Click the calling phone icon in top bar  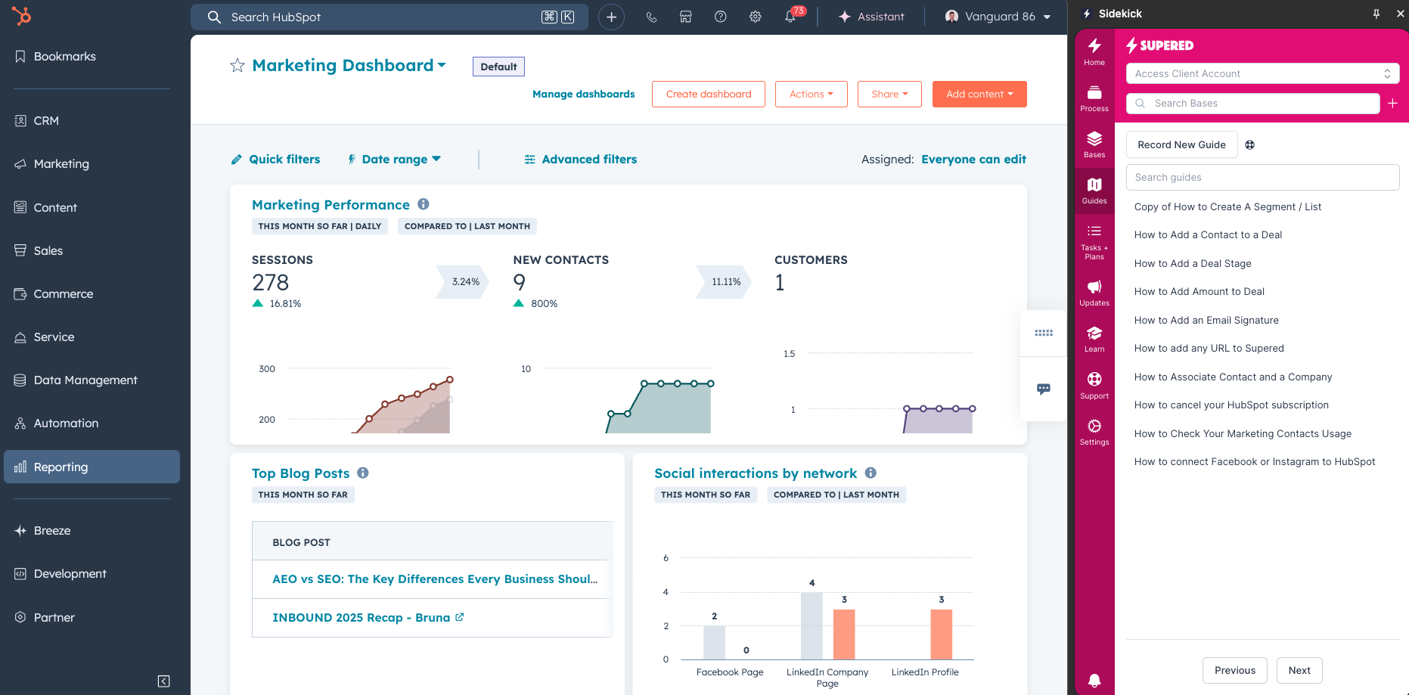(x=650, y=16)
